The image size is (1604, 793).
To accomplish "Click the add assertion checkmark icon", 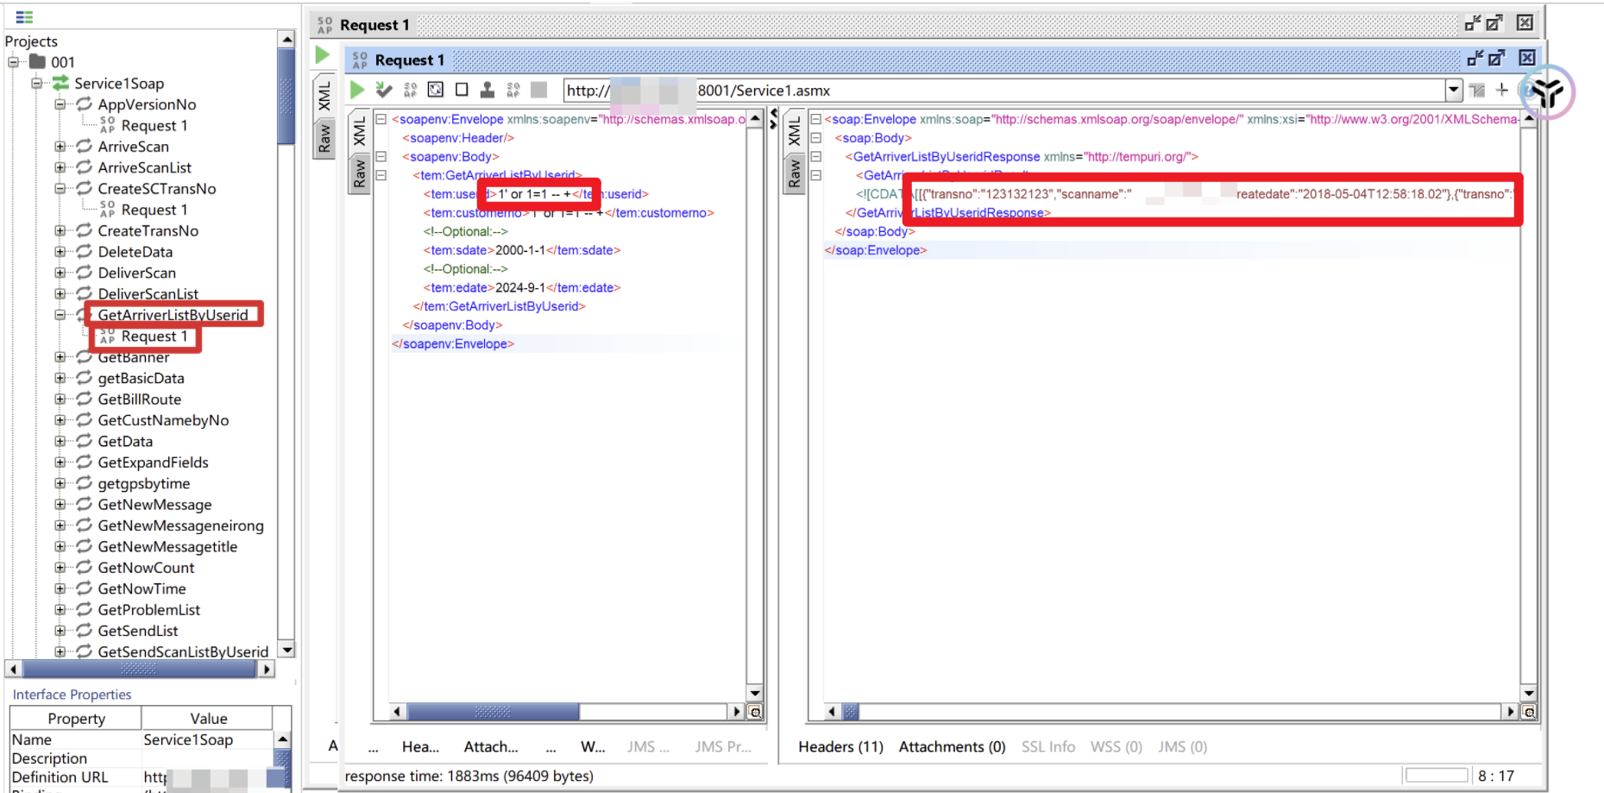I will tap(384, 90).
